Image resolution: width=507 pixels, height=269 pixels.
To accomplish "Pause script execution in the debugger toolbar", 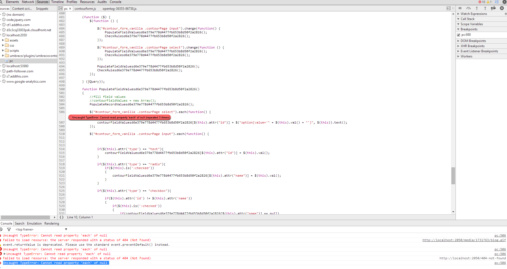I will tap(460, 8).
